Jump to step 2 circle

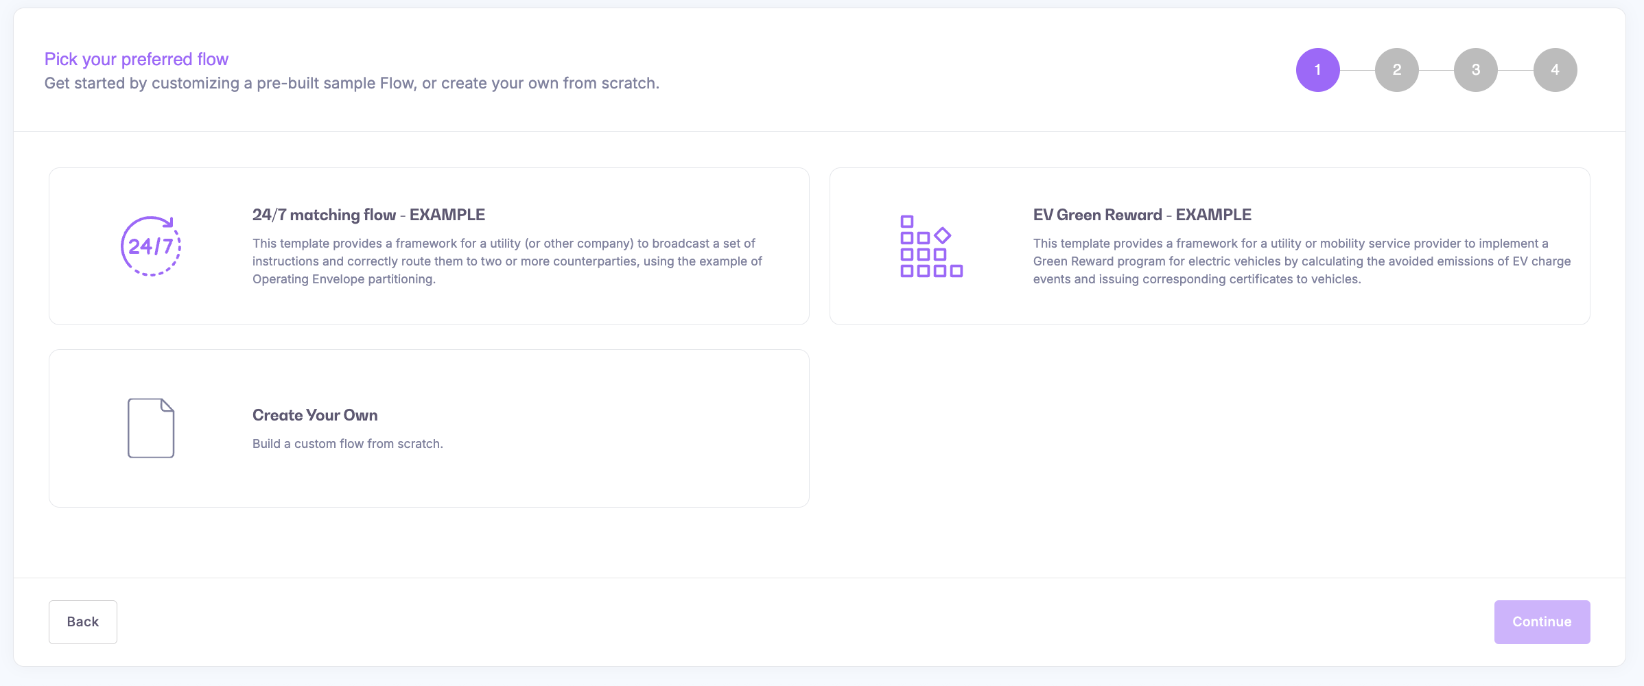(x=1396, y=70)
